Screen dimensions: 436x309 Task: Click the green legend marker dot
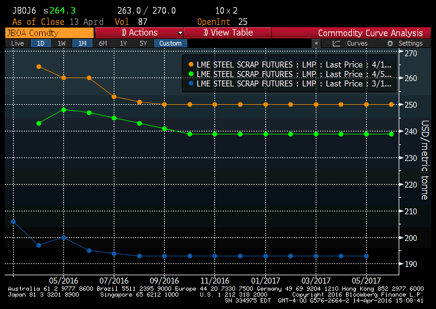[190, 74]
